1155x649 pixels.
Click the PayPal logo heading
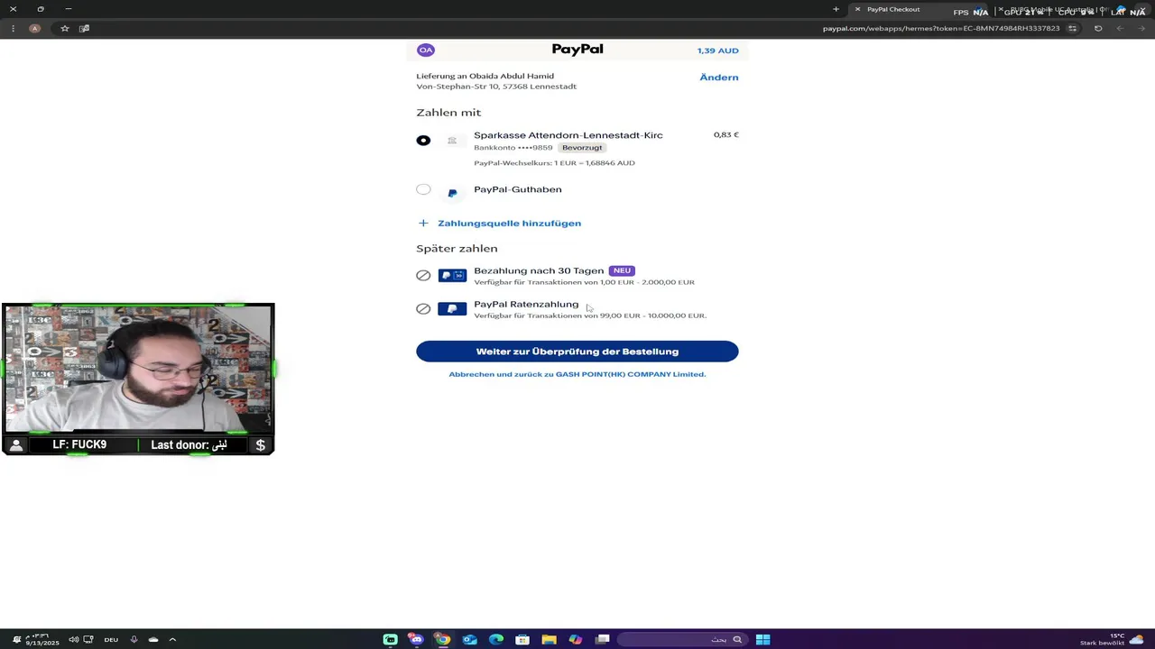(x=577, y=50)
